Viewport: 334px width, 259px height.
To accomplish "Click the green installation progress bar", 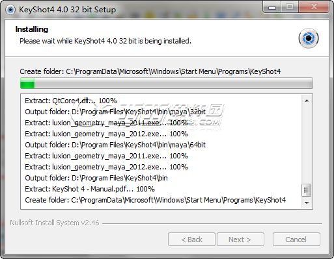I will pos(167,83).
